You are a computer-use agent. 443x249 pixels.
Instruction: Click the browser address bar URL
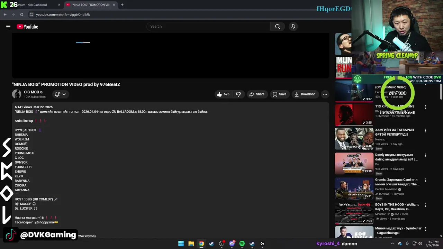63,15
